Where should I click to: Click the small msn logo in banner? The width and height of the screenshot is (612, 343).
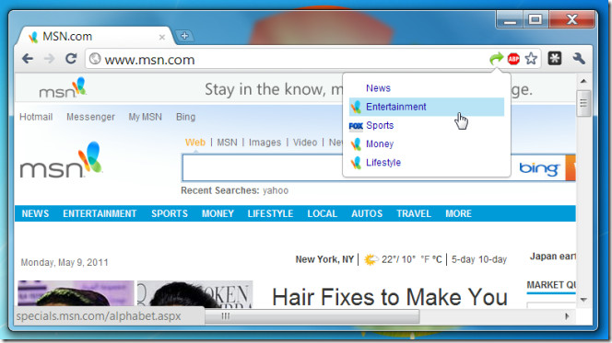pos(63,88)
